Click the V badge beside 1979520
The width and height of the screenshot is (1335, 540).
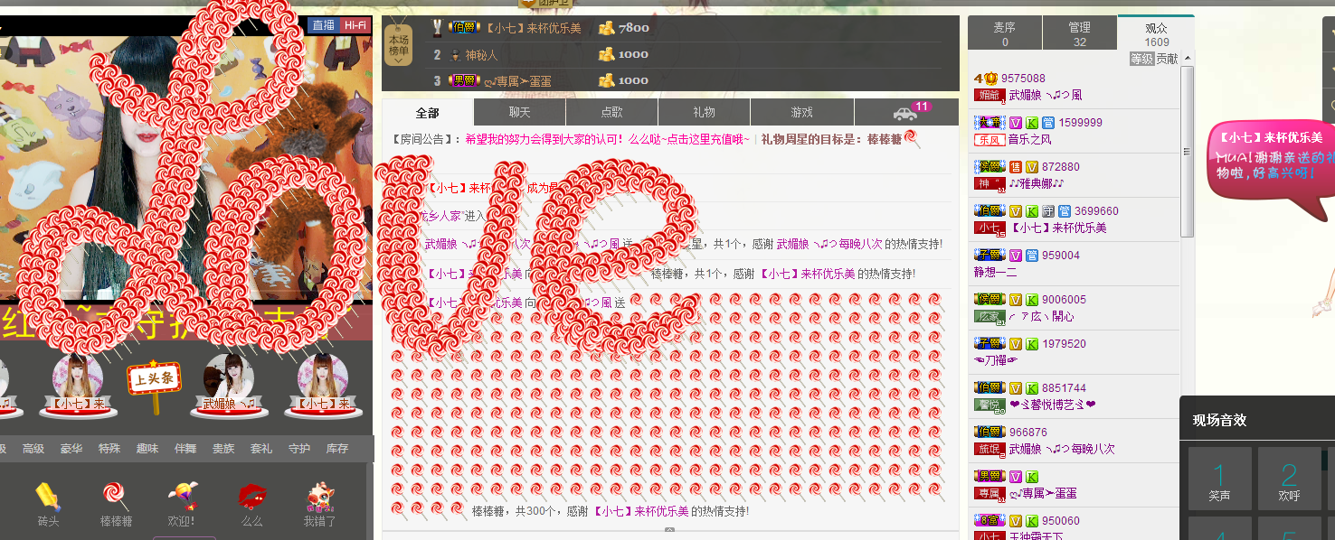(x=1016, y=344)
